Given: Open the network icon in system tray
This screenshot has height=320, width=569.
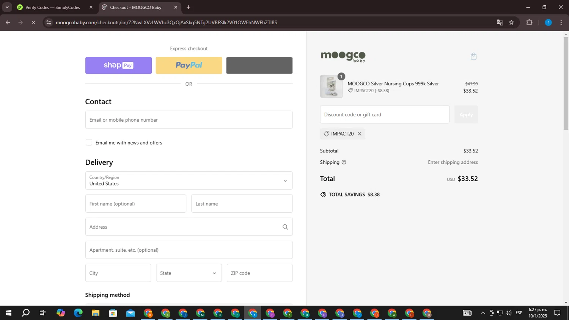Looking at the screenshot, I should (x=500, y=313).
